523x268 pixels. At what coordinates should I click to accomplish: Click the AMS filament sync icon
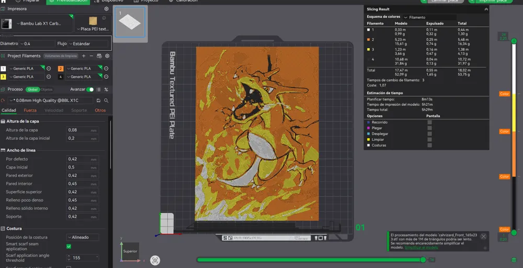click(99, 56)
